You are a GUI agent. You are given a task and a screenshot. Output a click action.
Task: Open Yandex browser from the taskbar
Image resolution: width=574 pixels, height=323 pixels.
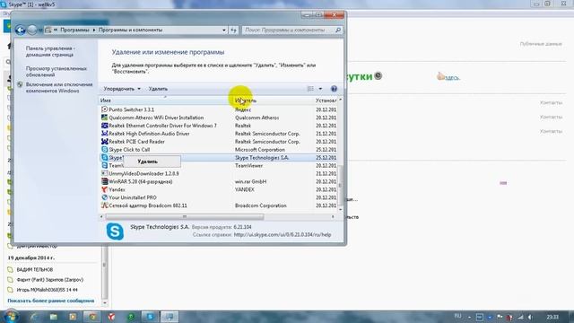click(111, 317)
